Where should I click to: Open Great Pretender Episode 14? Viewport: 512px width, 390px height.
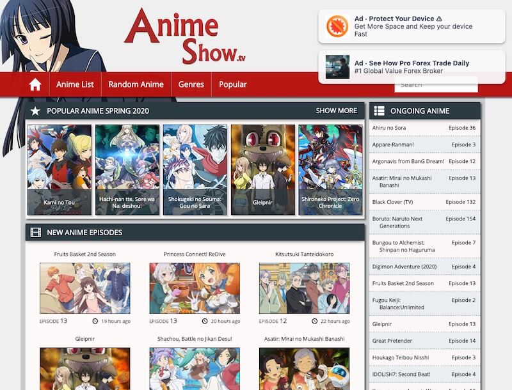pos(424,341)
